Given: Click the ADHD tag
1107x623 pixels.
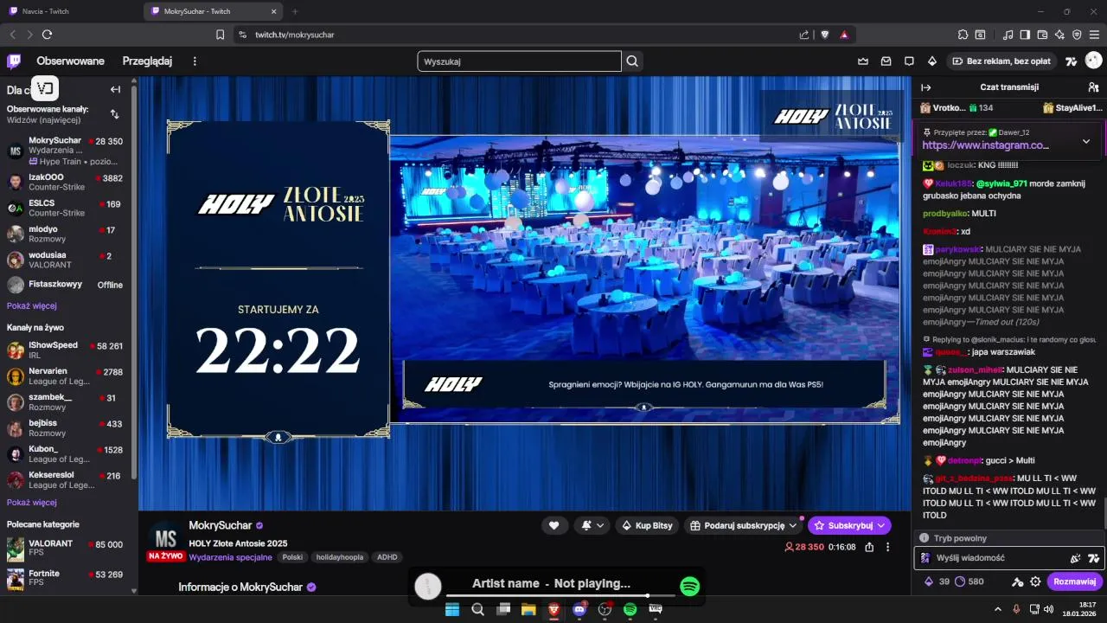Looking at the screenshot, I should point(387,557).
